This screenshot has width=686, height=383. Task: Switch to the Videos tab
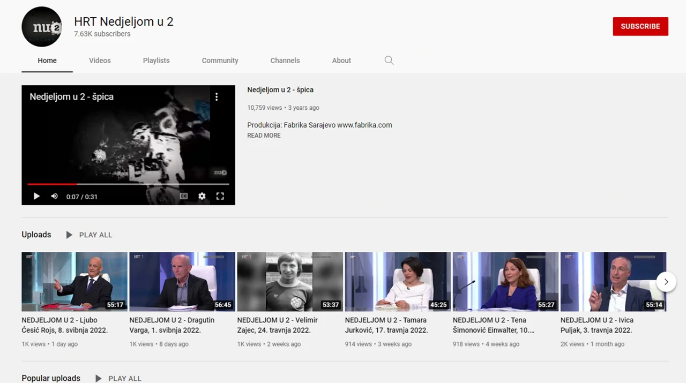(x=100, y=60)
